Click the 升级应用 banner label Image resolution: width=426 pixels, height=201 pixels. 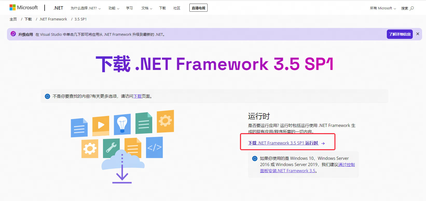click(x=26, y=34)
